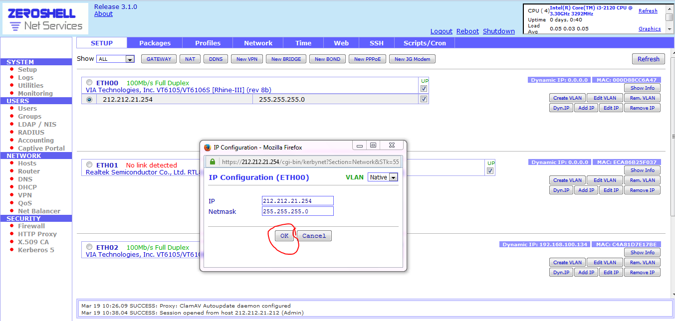Switch to the SSH tab
Viewport: 675px width, 321px height.
[377, 43]
